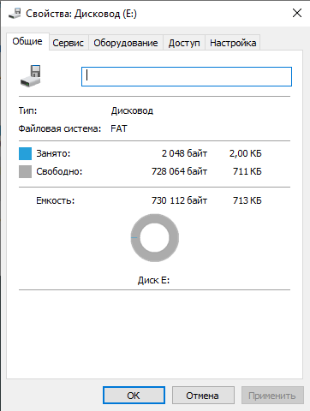Viewport: 310px width, 411px height.
Task: Click the Диск E: caption under chart
Action: pyautogui.click(x=154, y=280)
